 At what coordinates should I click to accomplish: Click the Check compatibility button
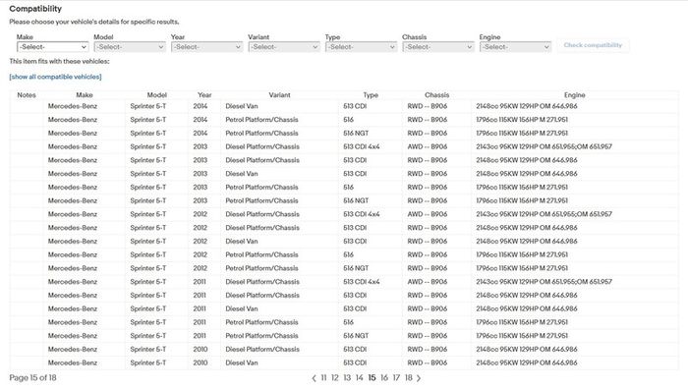point(593,45)
